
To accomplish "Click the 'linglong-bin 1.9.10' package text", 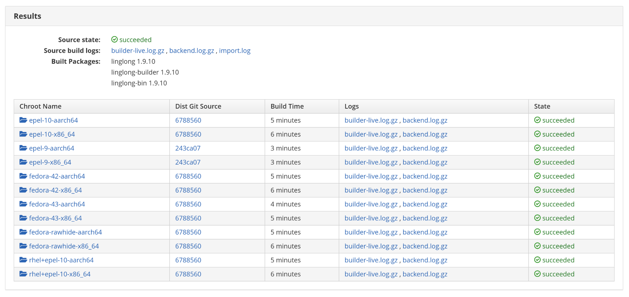I will (139, 83).
